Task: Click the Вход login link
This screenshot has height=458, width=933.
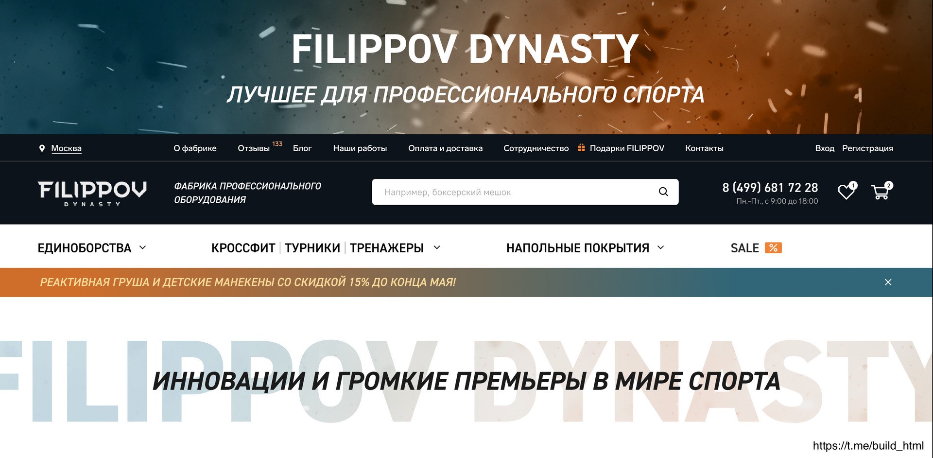Action: 825,148
